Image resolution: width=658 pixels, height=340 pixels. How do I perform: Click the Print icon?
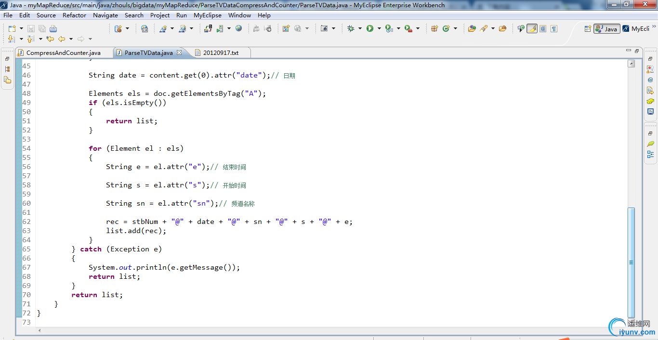pos(53,28)
